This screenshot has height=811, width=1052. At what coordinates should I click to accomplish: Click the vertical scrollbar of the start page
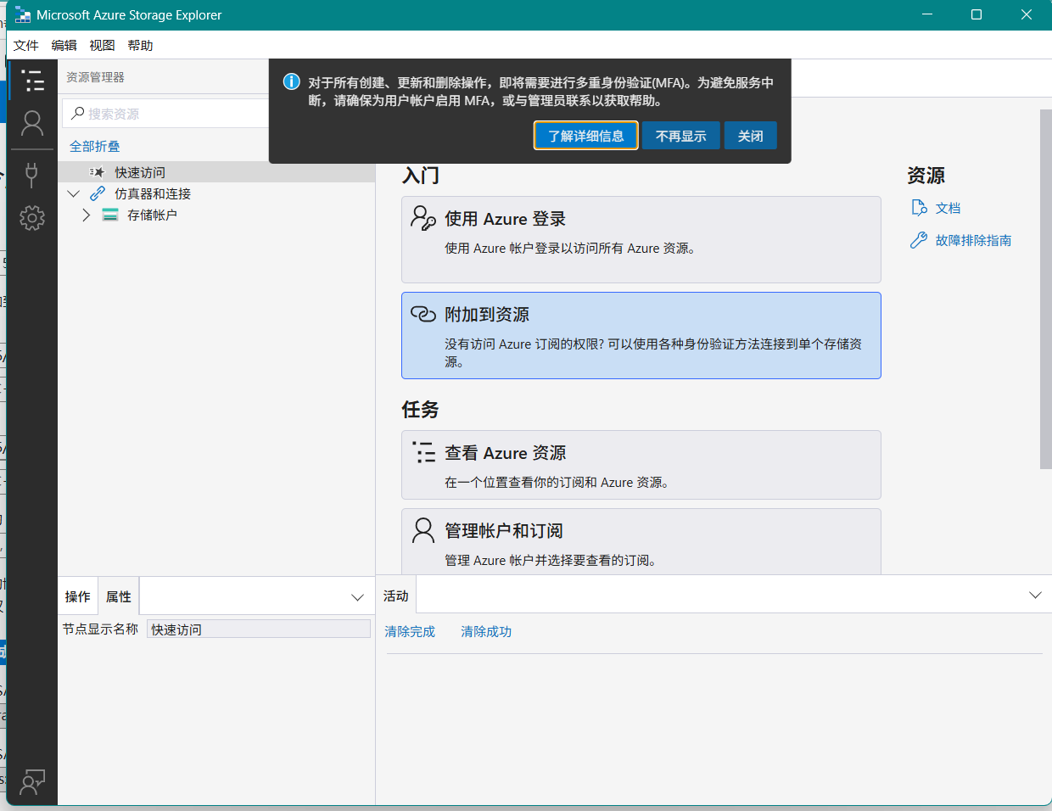click(x=1045, y=288)
